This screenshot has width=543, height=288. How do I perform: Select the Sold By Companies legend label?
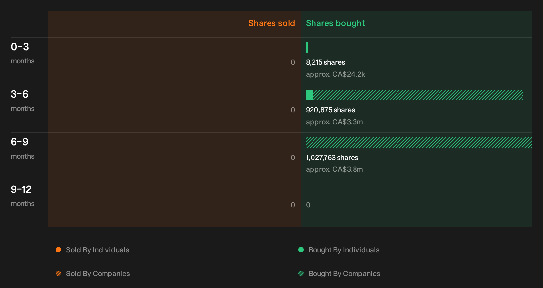tap(98, 274)
